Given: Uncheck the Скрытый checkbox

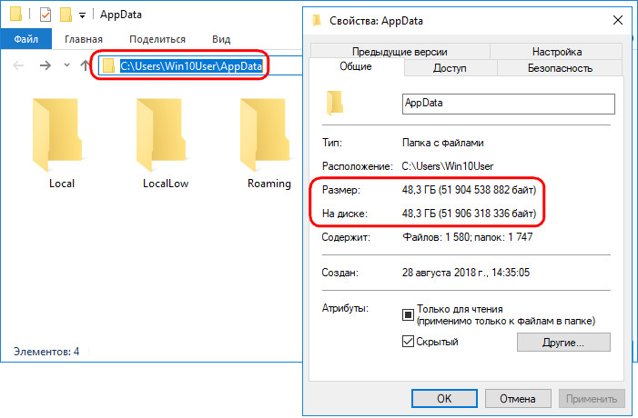Looking at the screenshot, I should click(408, 342).
